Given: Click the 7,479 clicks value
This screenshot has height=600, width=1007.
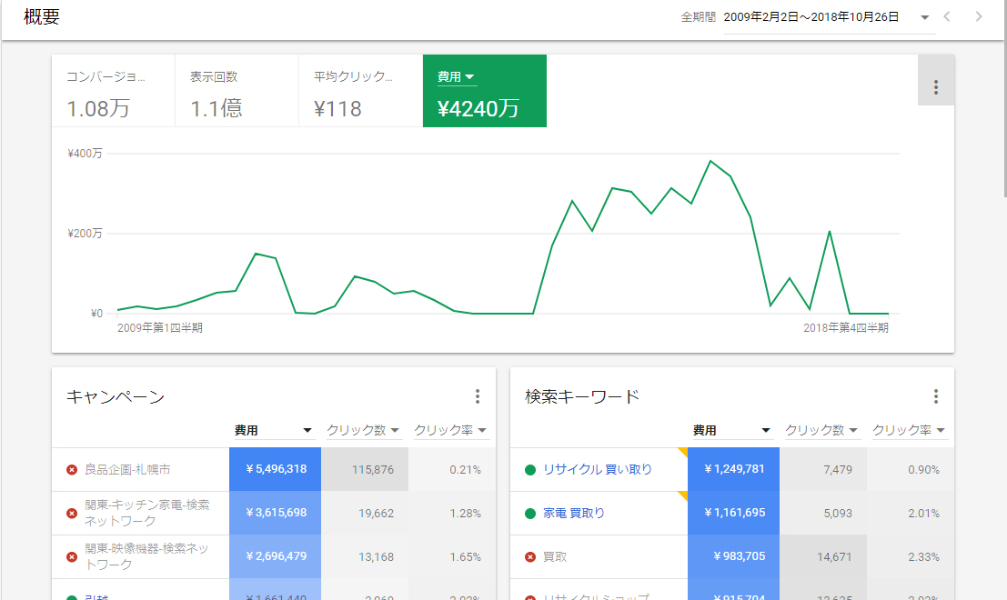Looking at the screenshot, I should coord(838,470).
